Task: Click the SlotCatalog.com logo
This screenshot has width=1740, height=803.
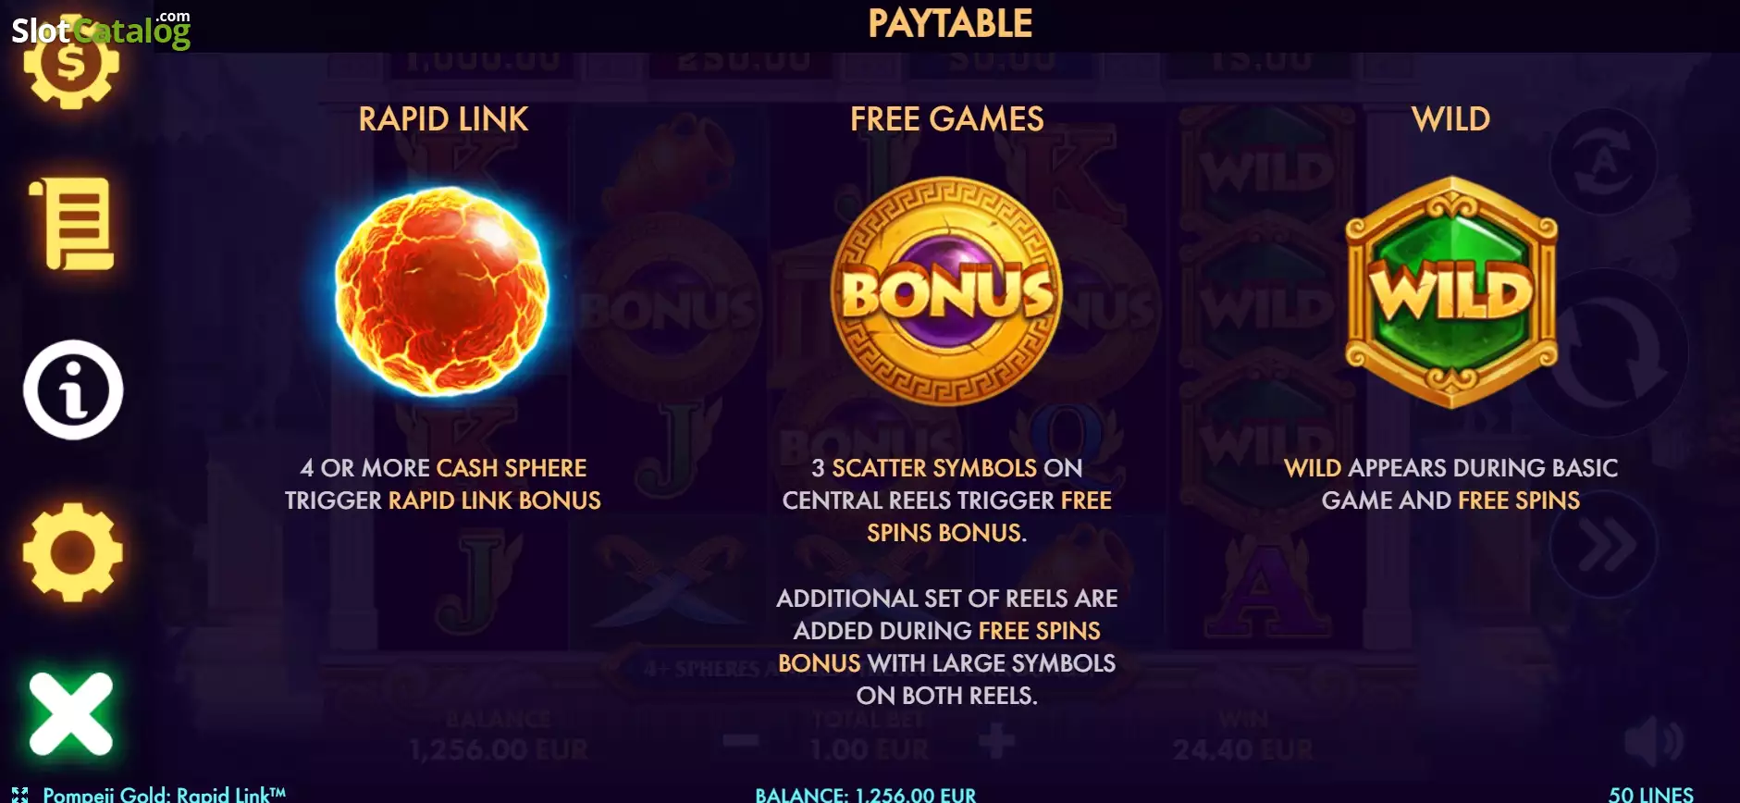Action: pos(101,29)
